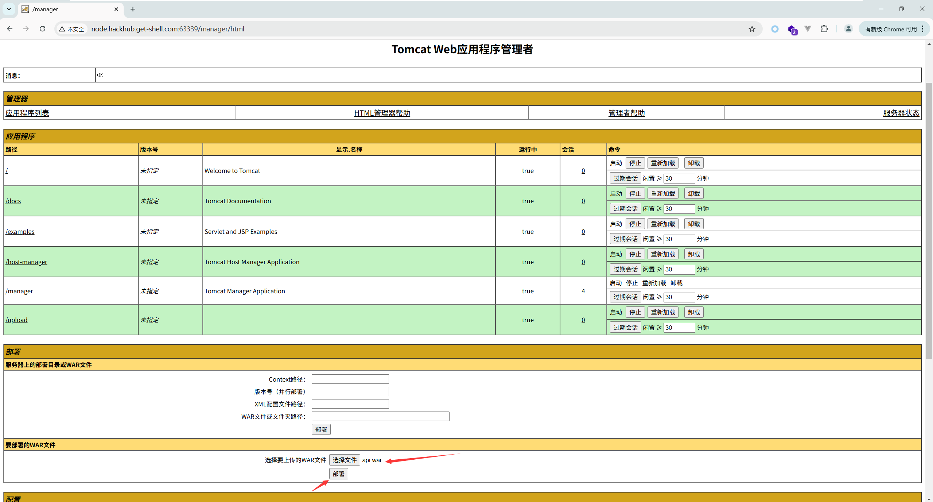Image resolution: width=933 pixels, height=502 pixels.
Task: Open Chrome options via the three-dot menu
Action: pyautogui.click(x=923, y=29)
